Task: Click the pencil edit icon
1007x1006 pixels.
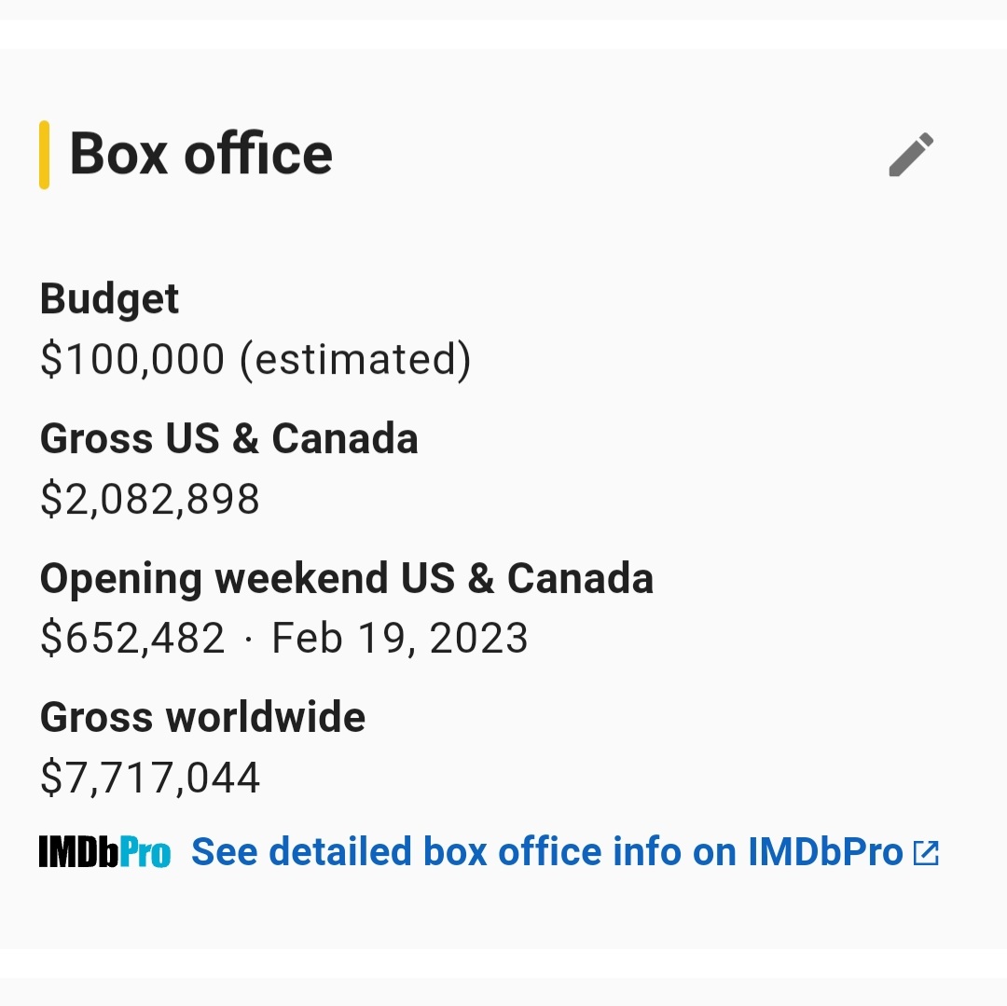Action: tap(911, 154)
